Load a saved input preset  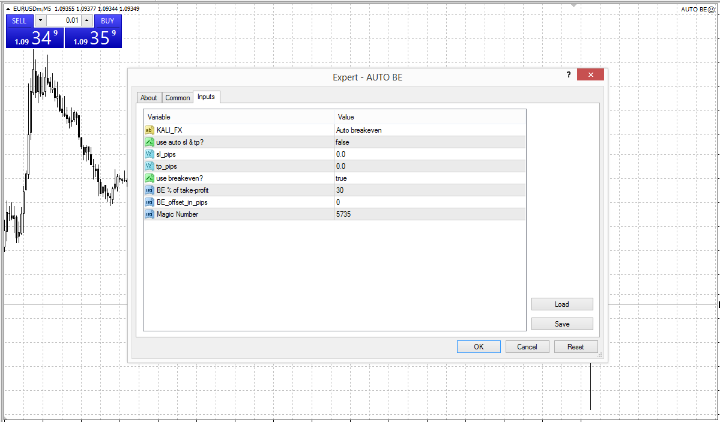pos(561,304)
